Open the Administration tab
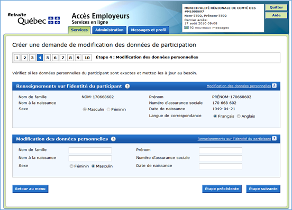 point(109,30)
